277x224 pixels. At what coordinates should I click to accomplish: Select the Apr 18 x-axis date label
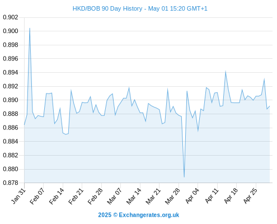point(231,195)
